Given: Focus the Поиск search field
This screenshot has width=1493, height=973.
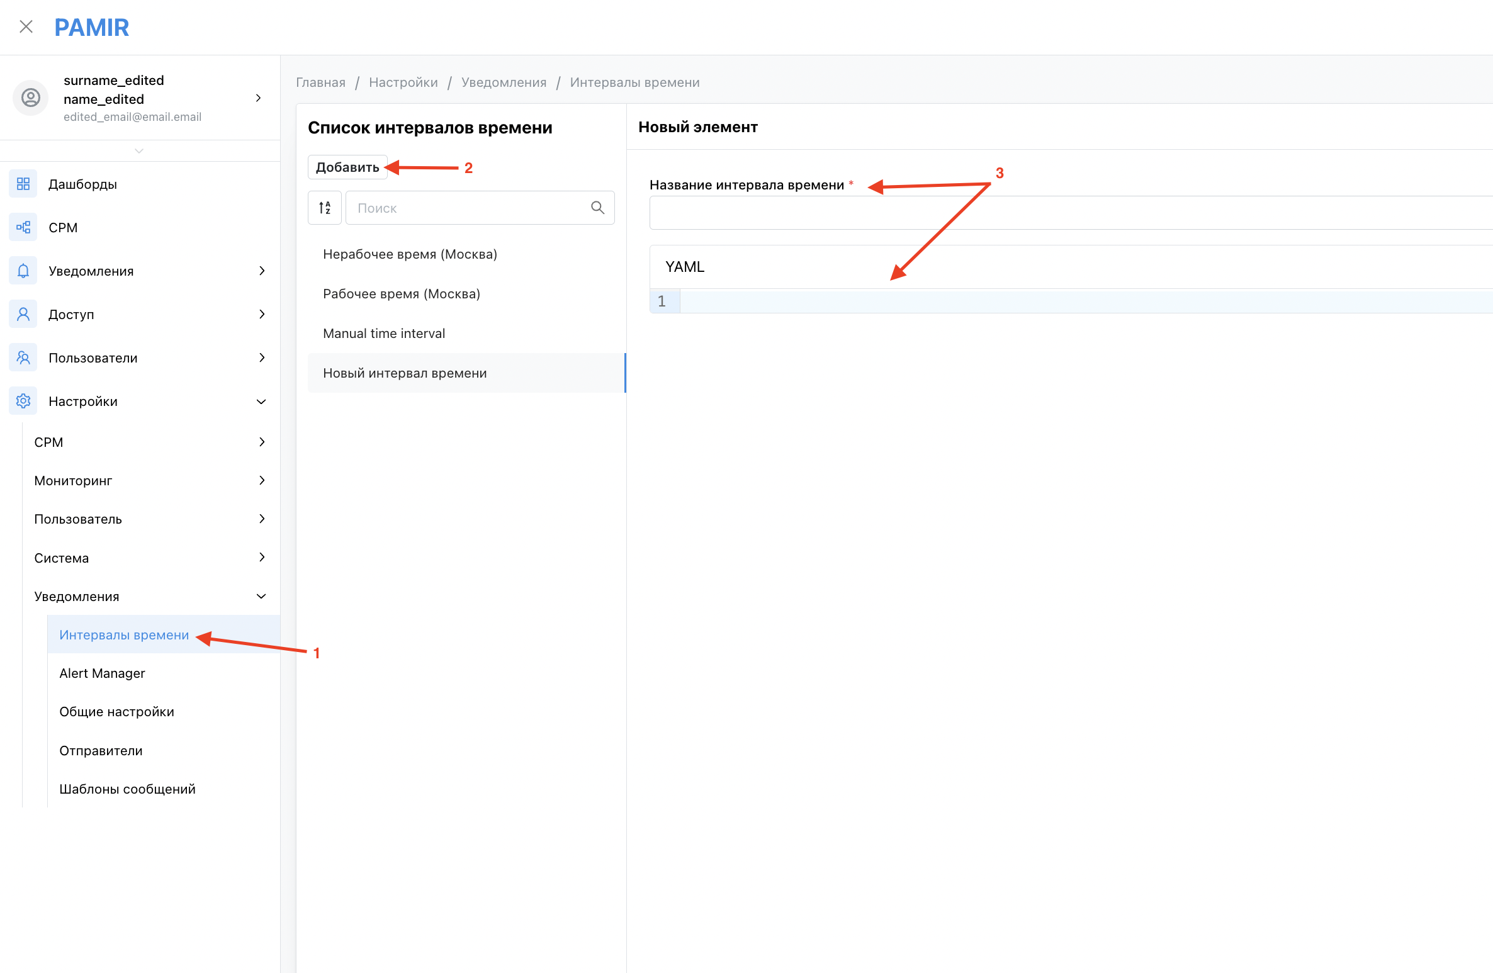Looking at the screenshot, I should 480,208.
